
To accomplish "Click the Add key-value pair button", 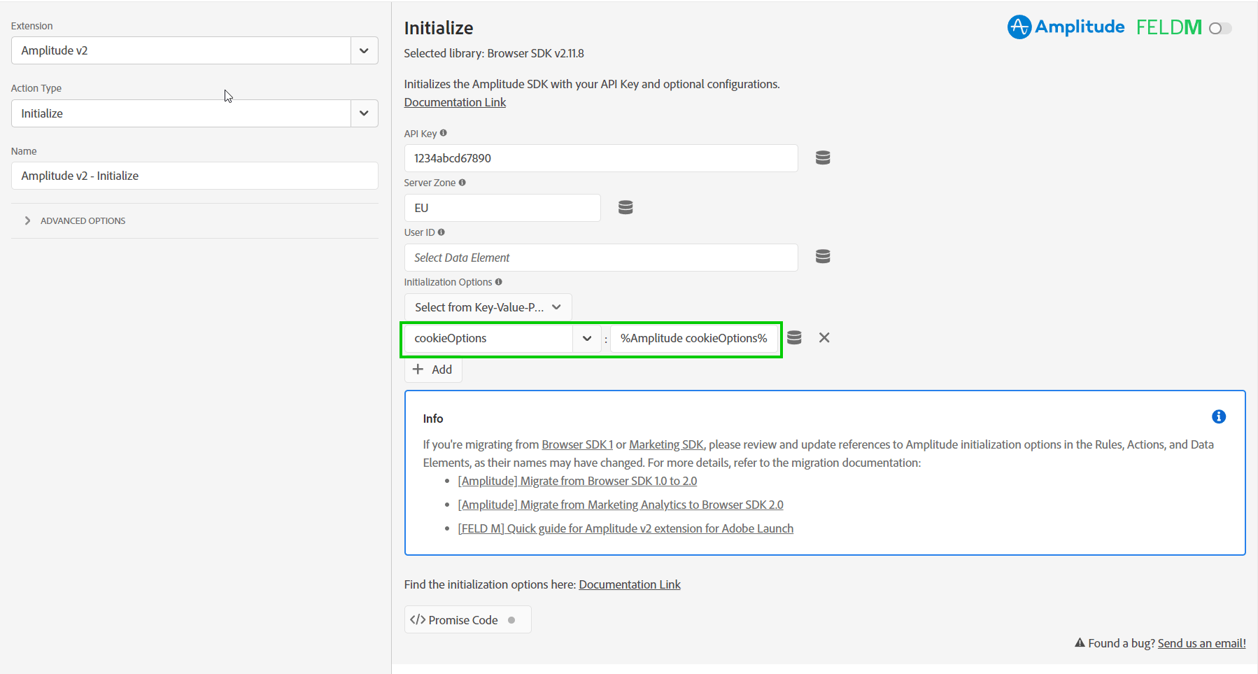I will point(432,370).
